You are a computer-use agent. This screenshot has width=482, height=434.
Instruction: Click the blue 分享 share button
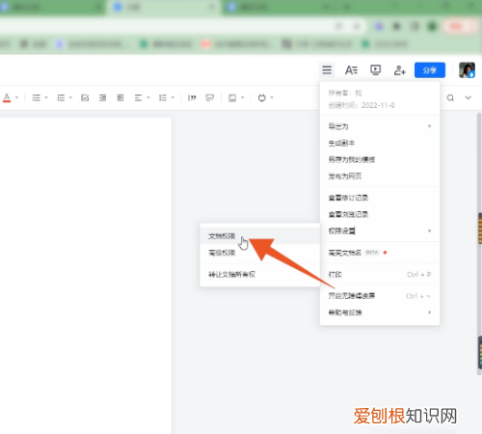[x=430, y=70]
